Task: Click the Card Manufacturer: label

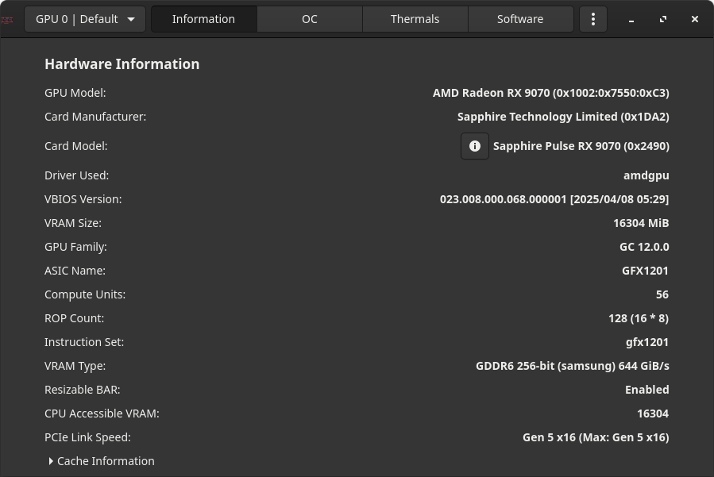Action: click(95, 117)
